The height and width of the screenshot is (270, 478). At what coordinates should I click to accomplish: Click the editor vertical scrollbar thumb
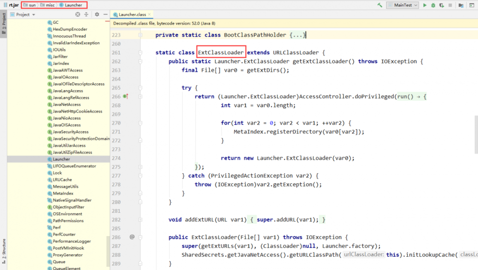476,135
